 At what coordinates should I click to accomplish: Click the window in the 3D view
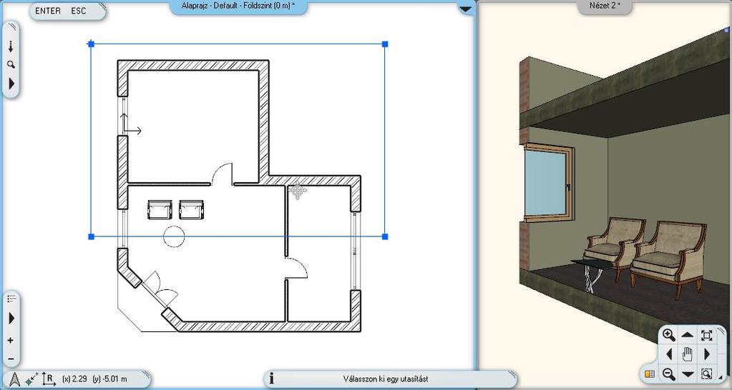pos(549,183)
